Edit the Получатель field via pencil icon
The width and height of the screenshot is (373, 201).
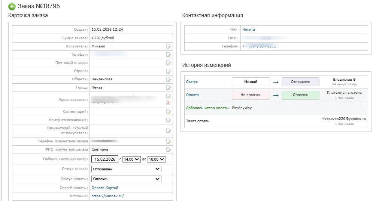pyautogui.click(x=169, y=46)
